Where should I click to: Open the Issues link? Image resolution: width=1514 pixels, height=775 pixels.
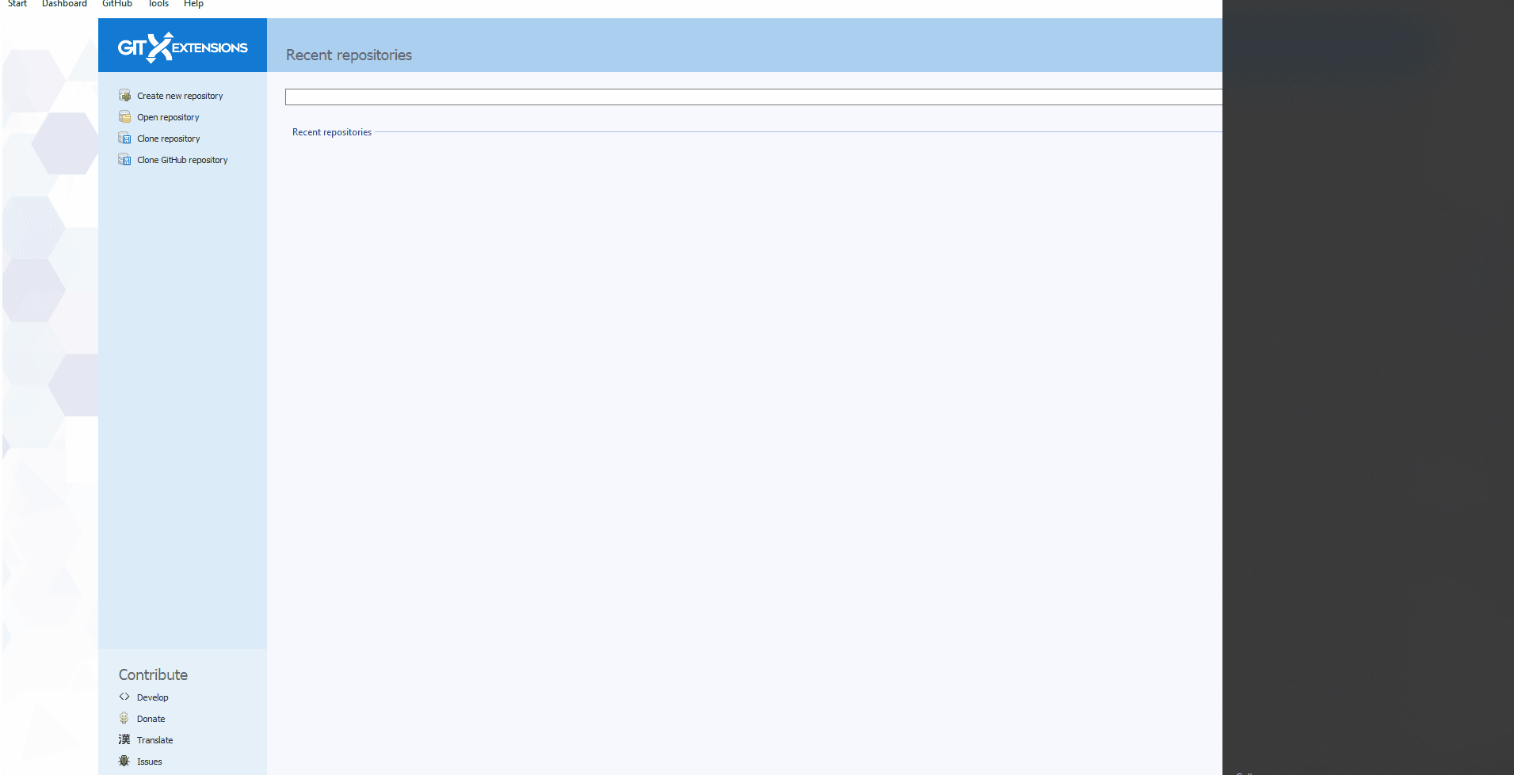click(149, 761)
